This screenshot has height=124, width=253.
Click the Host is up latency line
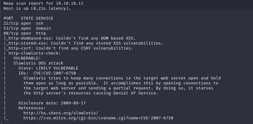(37, 8)
